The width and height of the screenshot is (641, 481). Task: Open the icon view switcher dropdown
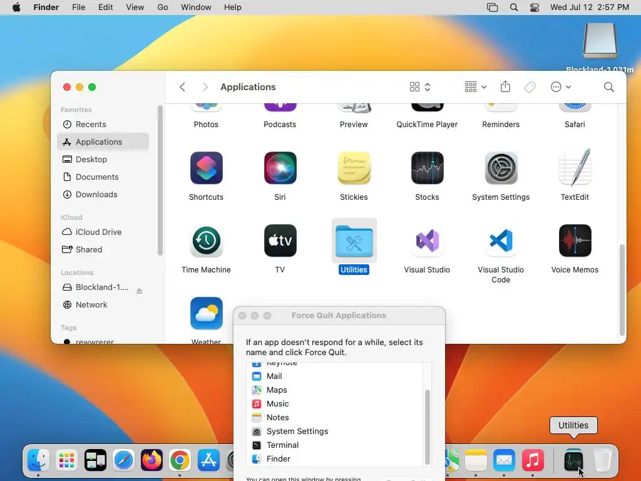(x=420, y=87)
